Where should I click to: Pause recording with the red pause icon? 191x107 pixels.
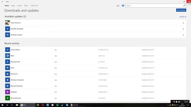pyautogui.click(x=172, y=102)
